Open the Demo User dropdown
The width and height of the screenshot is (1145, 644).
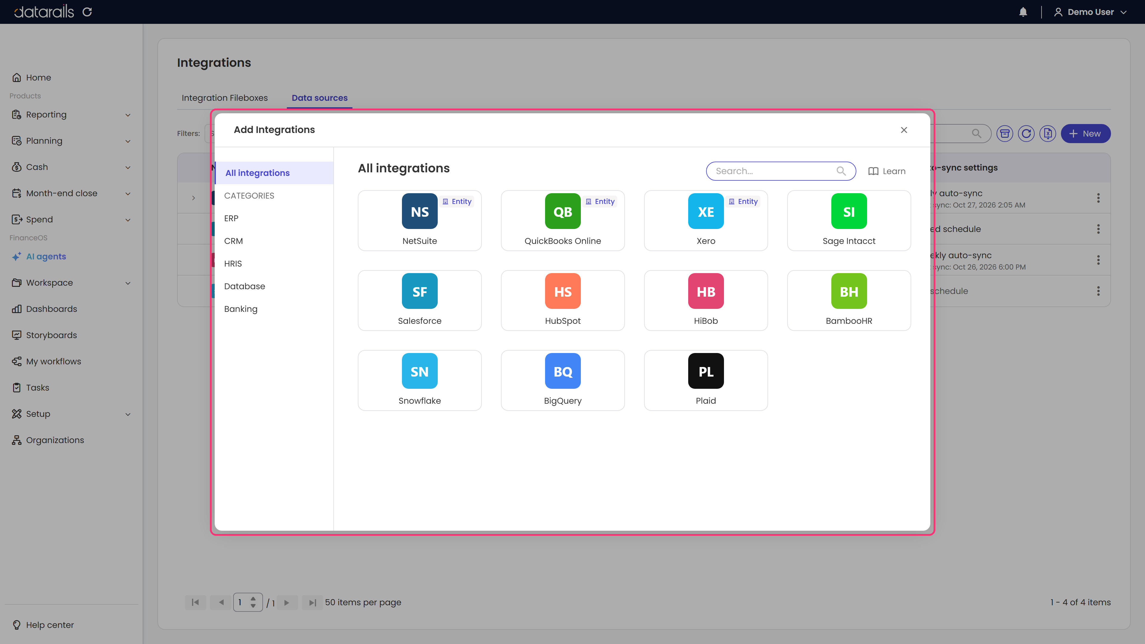point(1090,12)
